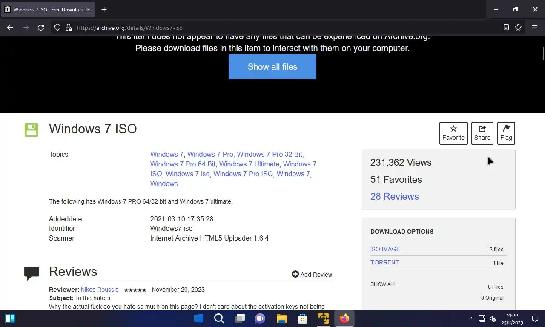Image resolution: width=545 pixels, height=327 pixels.
Task: View site security padlock icon
Action: [x=69, y=27]
